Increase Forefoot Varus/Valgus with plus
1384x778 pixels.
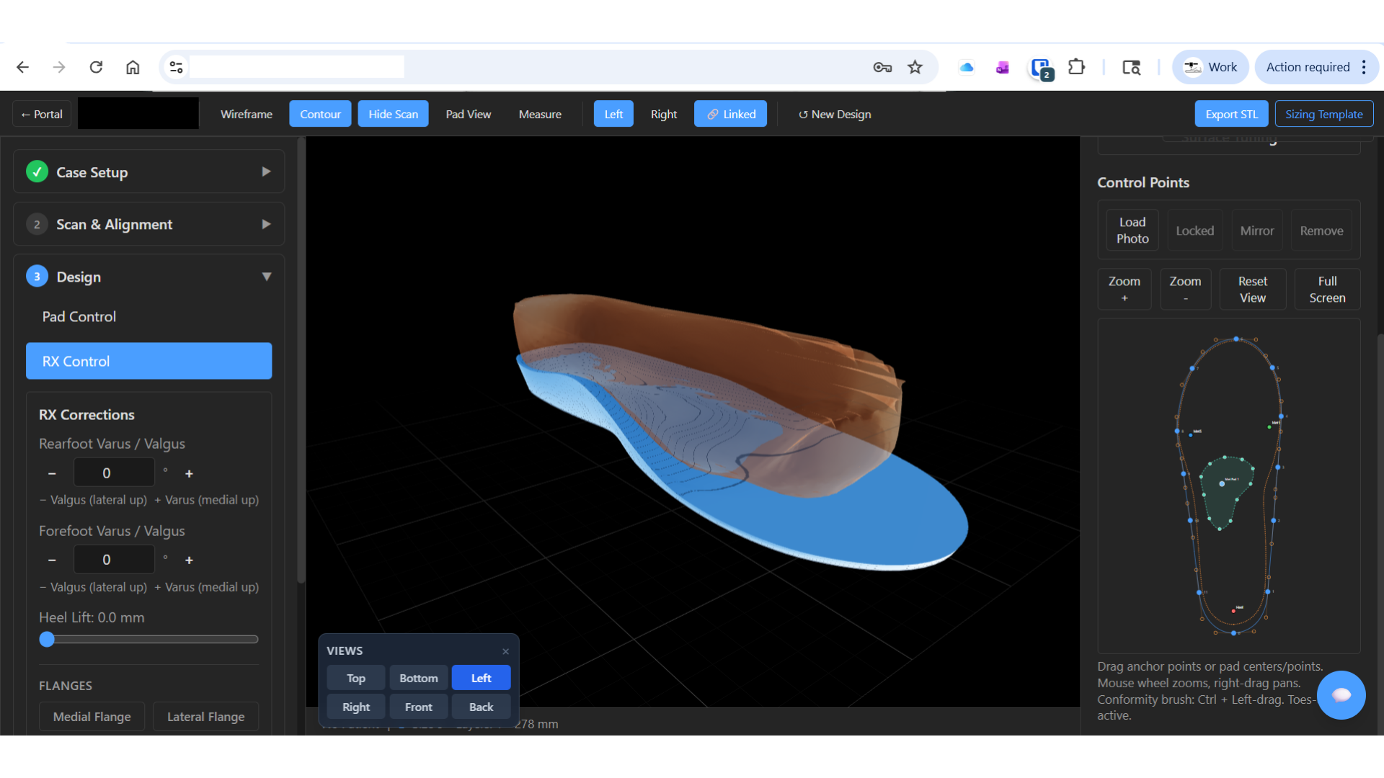189,560
